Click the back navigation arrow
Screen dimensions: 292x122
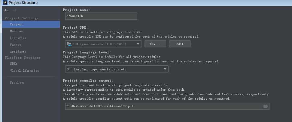click(7, 10)
